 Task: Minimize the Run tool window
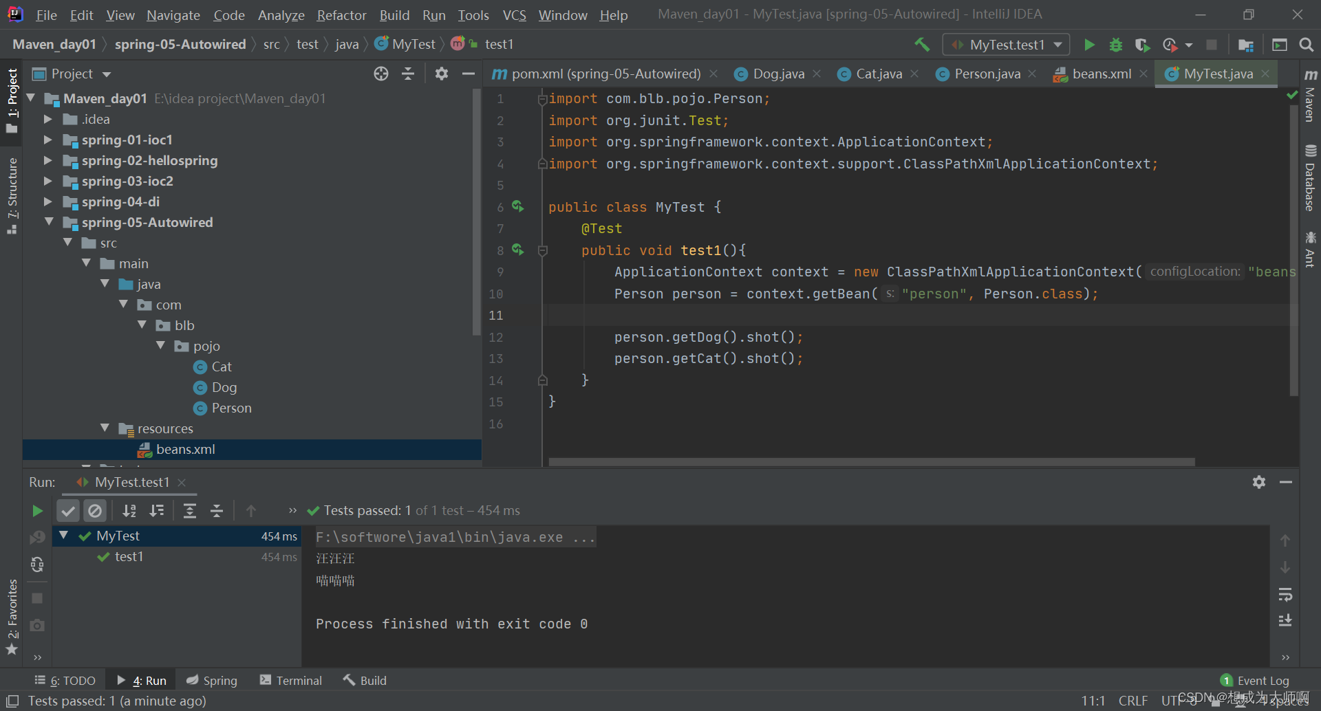(x=1286, y=482)
